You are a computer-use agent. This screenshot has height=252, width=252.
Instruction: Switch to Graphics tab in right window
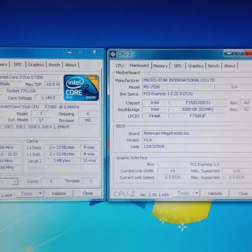(196, 66)
